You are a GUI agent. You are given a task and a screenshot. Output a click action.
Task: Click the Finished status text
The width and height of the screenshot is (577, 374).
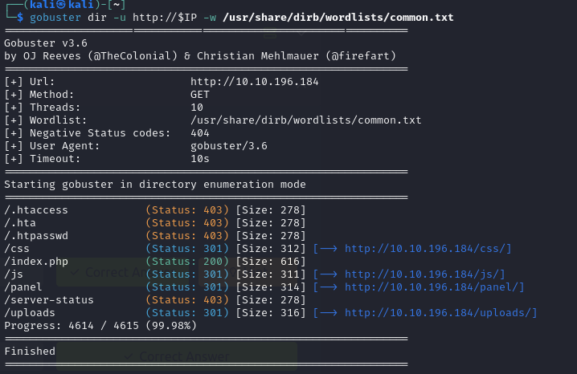[30, 352]
